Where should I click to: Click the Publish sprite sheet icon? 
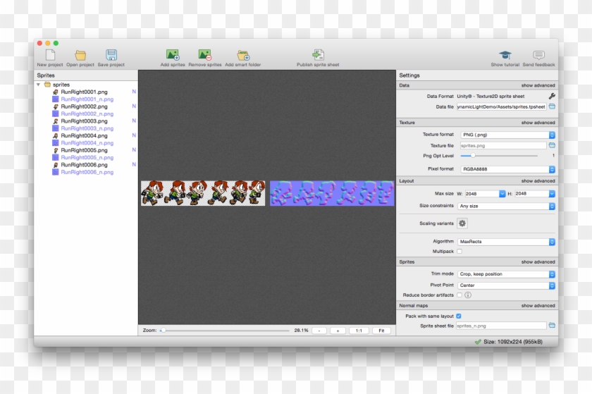point(318,55)
